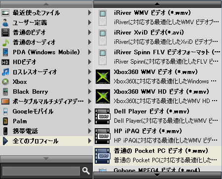Choose HP iPAQ ビデオ (*.wmv) profile

157,136
